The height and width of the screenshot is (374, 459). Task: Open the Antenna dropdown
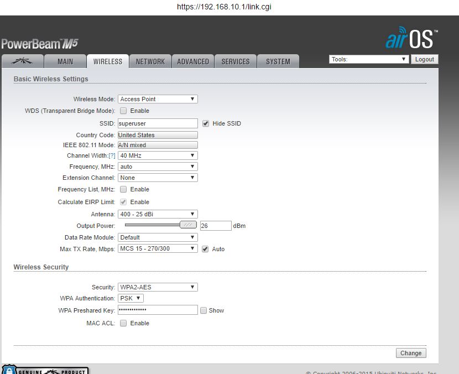[158, 214]
